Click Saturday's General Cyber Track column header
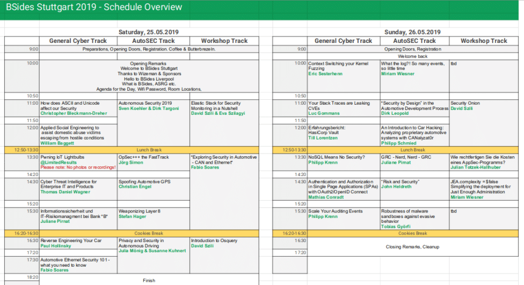This screenshot has height=285, width=524. tap(78, 41)
